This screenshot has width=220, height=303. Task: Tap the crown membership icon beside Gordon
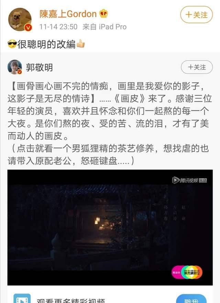pyautogui.click(x=103, y=13)
